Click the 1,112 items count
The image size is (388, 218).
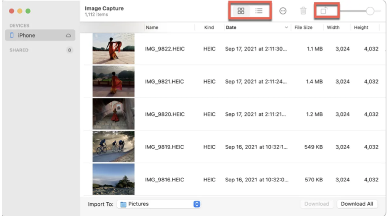click(x=96, y=14)
